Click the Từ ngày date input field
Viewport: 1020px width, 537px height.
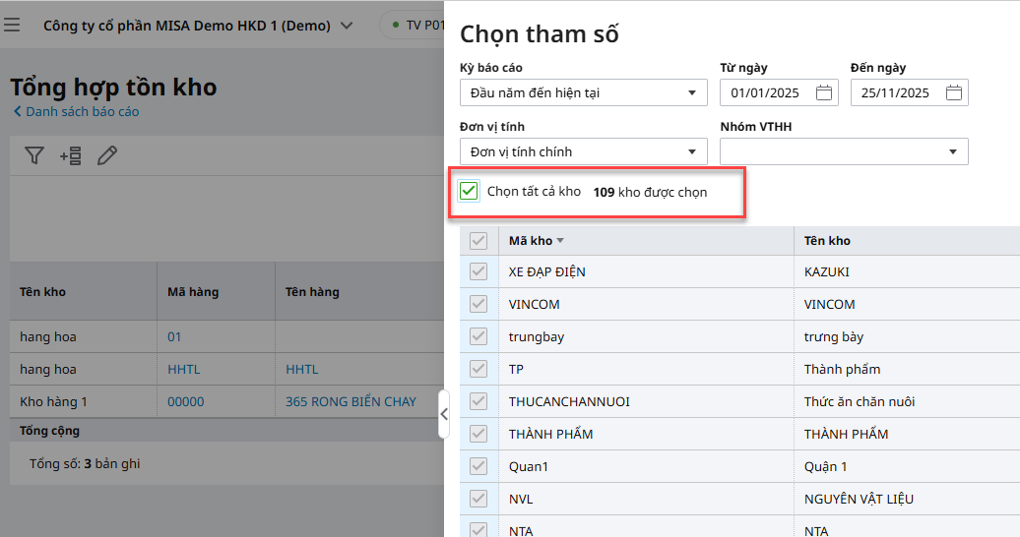click(764, 93)
